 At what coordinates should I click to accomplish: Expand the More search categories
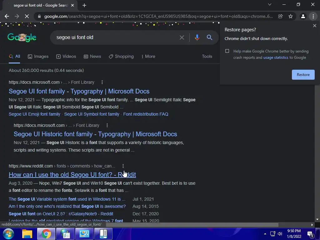(148, 57)
